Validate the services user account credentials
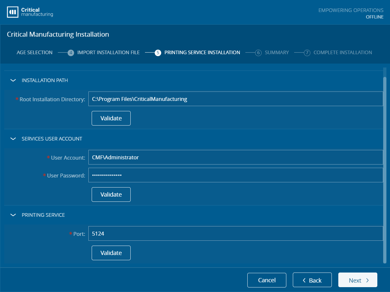Viewport: 390px width, 292px height. point(111,194)
